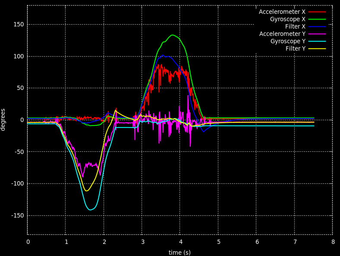340x256 pixels.
Task: Select the blue Filter X legend line
Action: (317, 26)
